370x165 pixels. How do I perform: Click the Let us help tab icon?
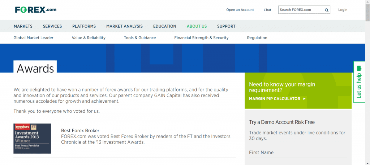point(359,68)
